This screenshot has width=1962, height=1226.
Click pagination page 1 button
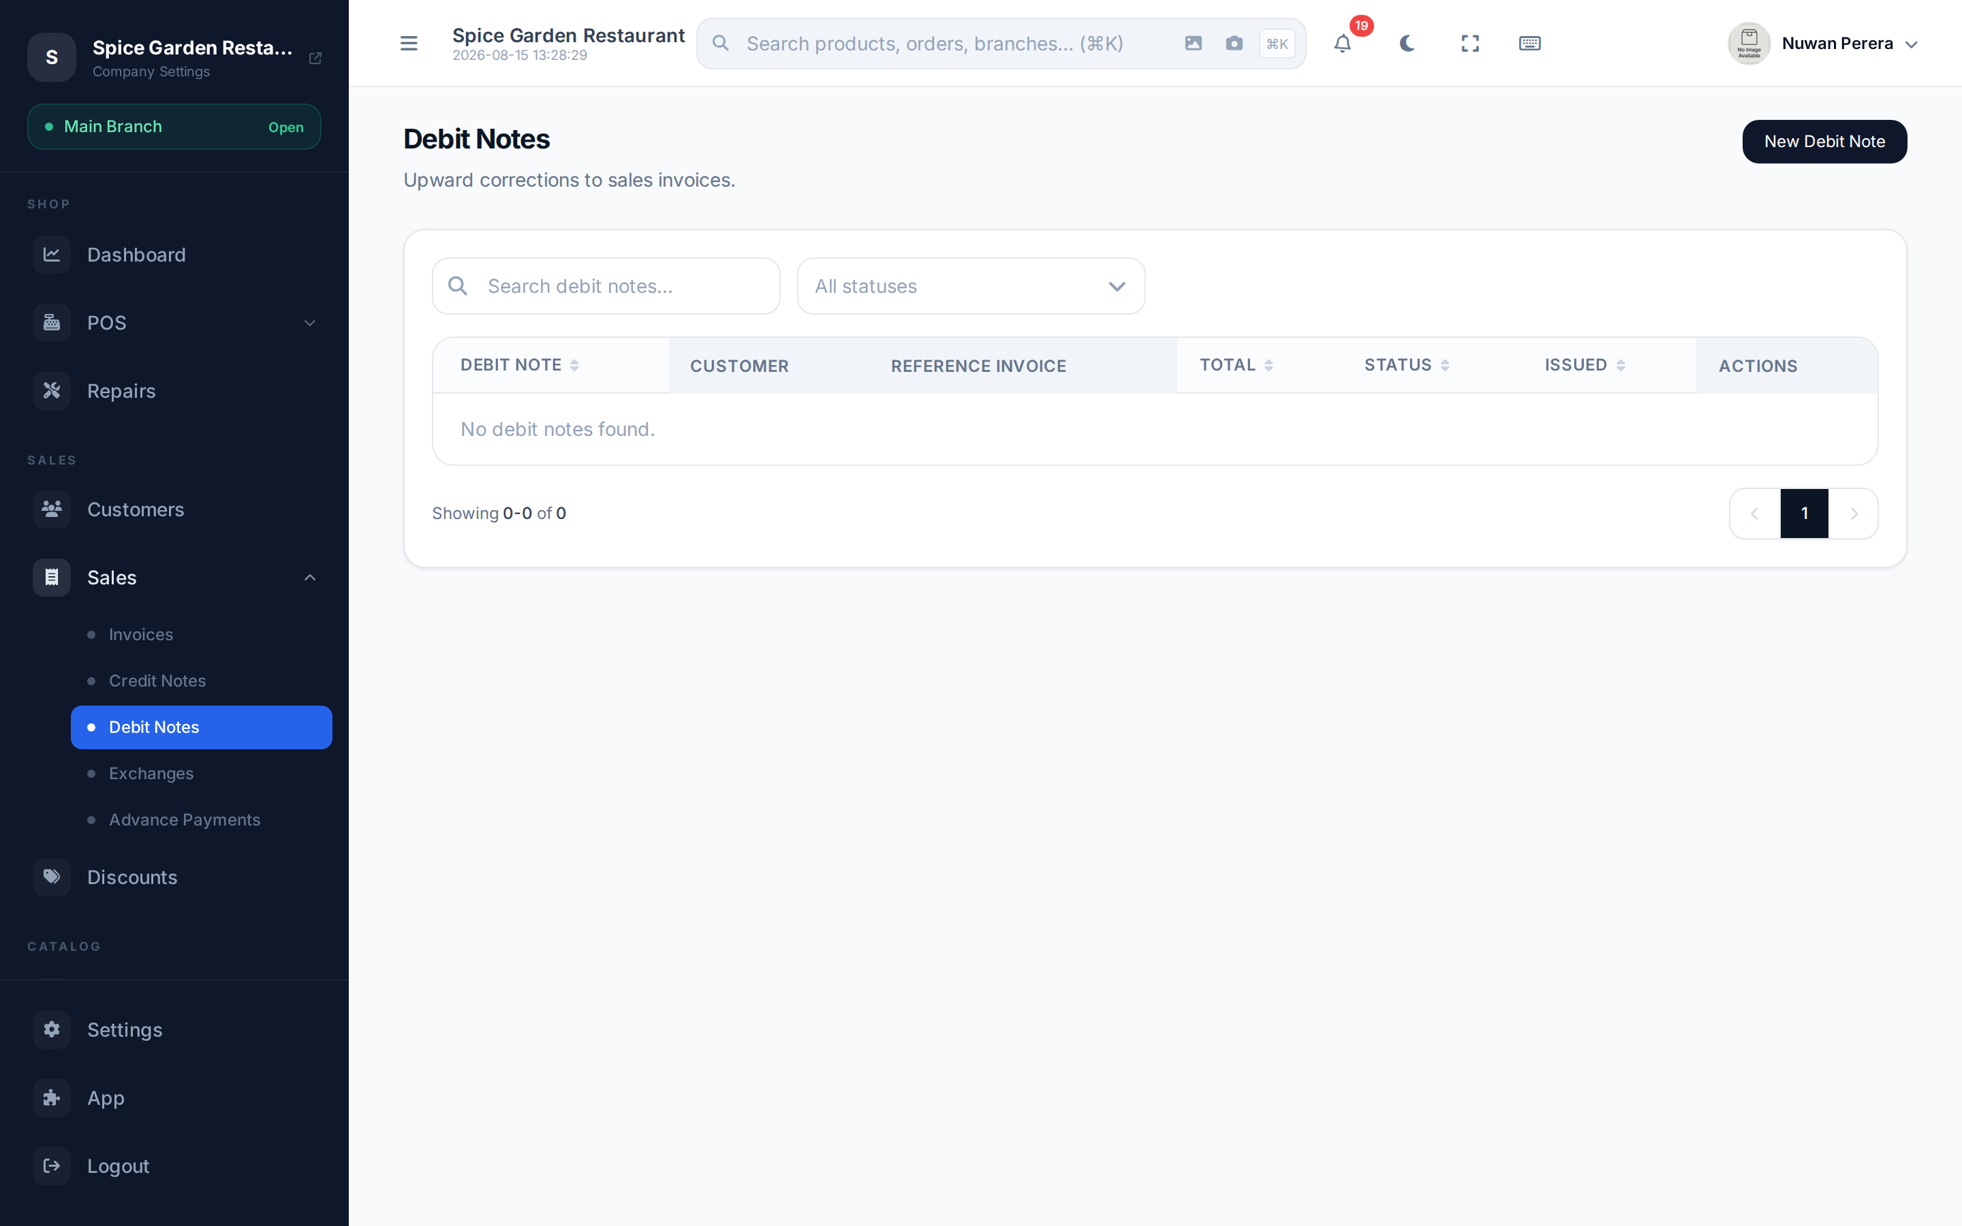[x=1804, y=514]
